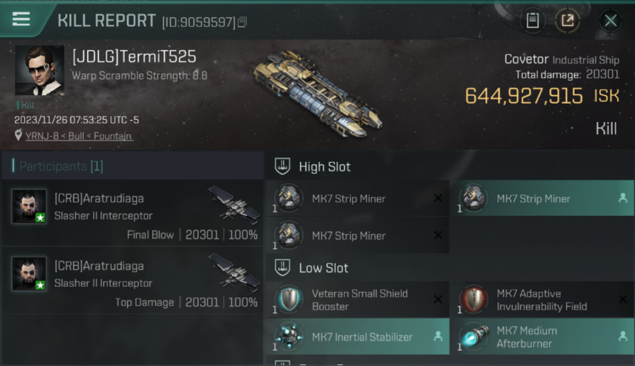Open the hamburger menu
Image resolution: width=635 pixels, height=366 pixels.
(x=21, y=20)
